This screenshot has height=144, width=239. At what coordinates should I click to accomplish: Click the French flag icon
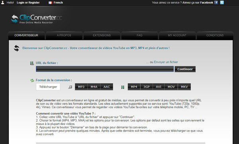tap(50, 3)
